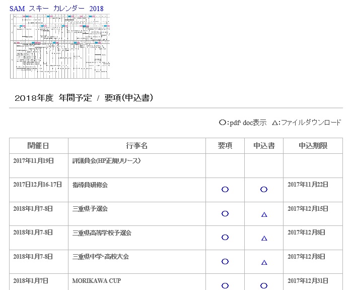Select the MORIKAWA CUP event name
Screen dimensions: 351x290
tap(97, 280)
